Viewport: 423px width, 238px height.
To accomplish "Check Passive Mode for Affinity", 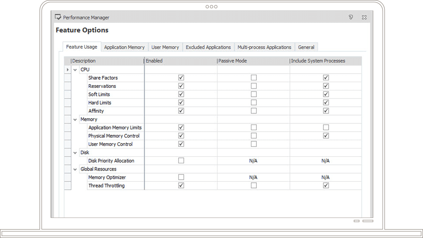I will (253, 110).
